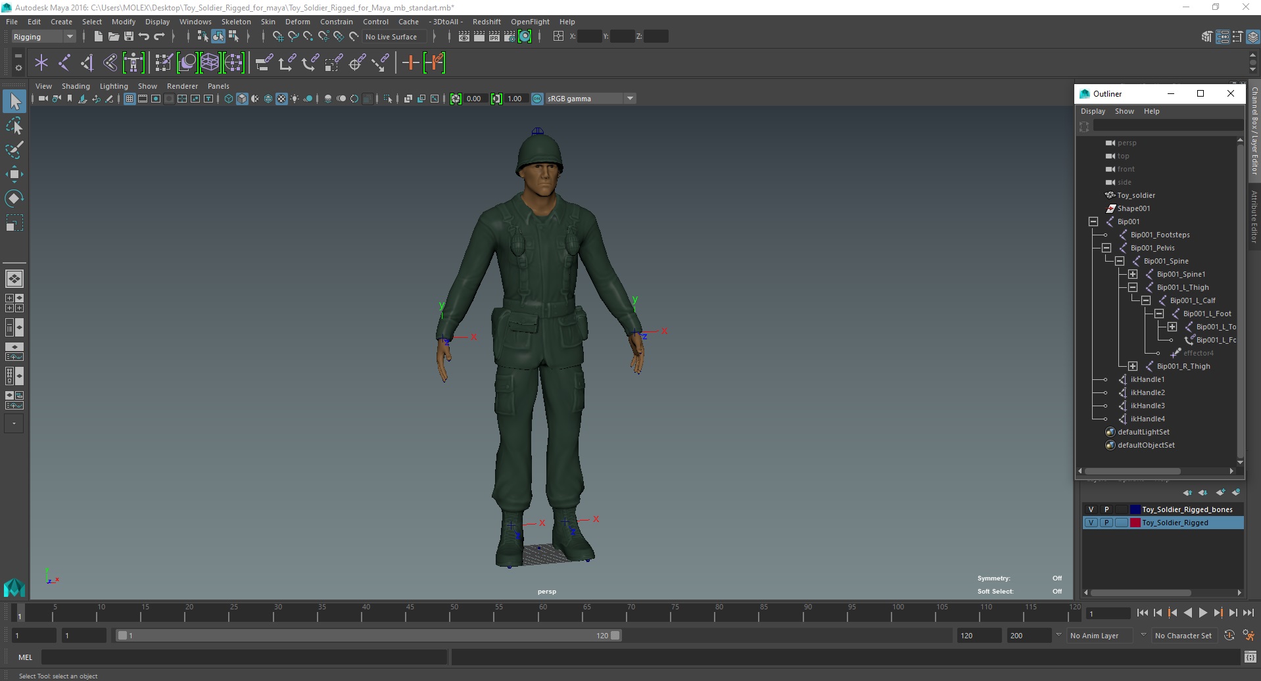The width and height of the screenshot is (1261, 681).
Task: Activate the Move tool in the toolbox
Action: pyautogui.click(x=14, y=174)
